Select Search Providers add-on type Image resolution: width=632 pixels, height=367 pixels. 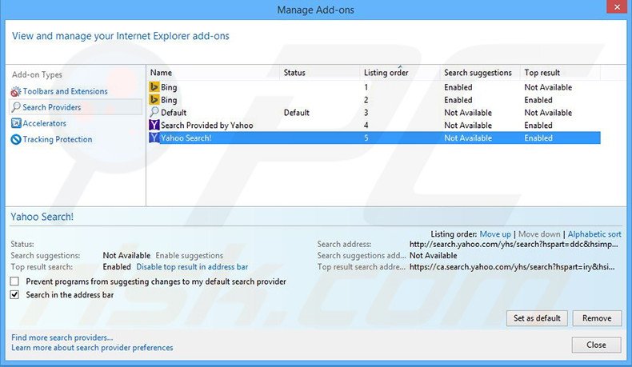pyautogui.click(x=51, y=107)
